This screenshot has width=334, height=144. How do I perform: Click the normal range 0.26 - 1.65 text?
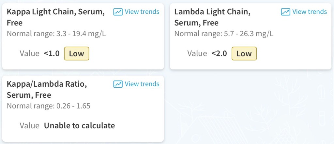pyautogui.click(x=49, y=106)
